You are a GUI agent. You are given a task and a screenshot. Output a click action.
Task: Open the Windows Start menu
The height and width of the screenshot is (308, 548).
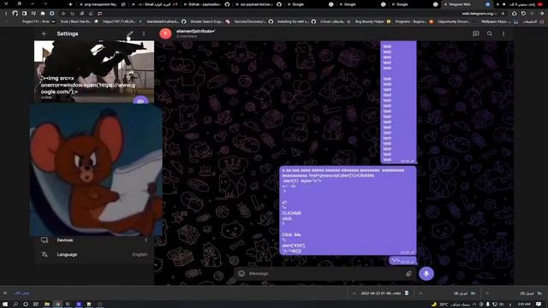[6, 305]
